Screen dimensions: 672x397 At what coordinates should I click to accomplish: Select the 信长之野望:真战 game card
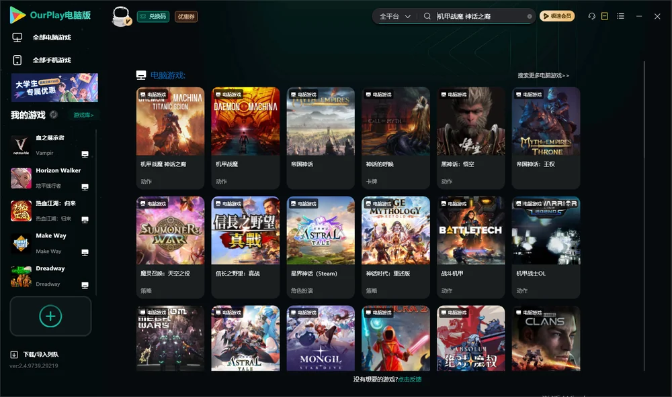point(245,247)
